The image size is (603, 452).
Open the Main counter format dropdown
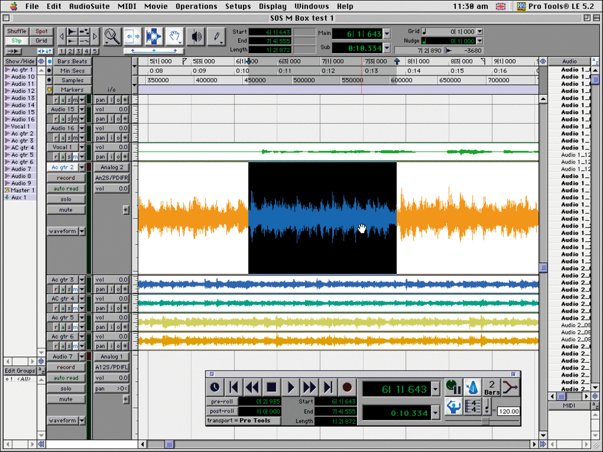point(387,33)
